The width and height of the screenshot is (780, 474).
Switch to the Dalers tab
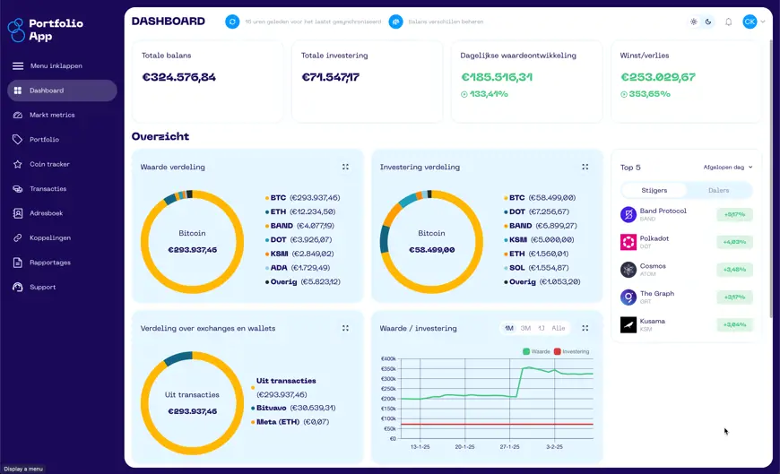(x=718, y=190)
